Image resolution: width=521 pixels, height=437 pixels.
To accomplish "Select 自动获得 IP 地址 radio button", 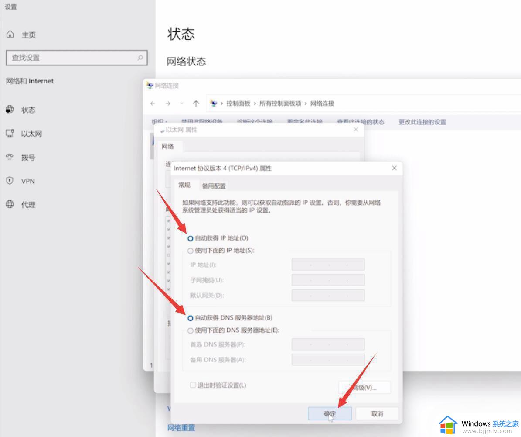I will (191, 238).
